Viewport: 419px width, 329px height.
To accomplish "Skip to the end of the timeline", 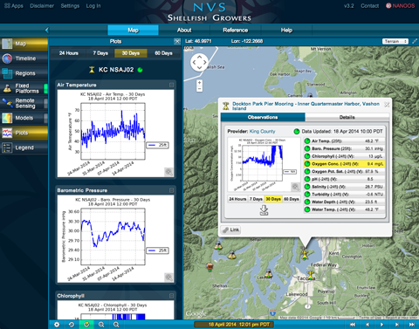I will tap(411, 325).
